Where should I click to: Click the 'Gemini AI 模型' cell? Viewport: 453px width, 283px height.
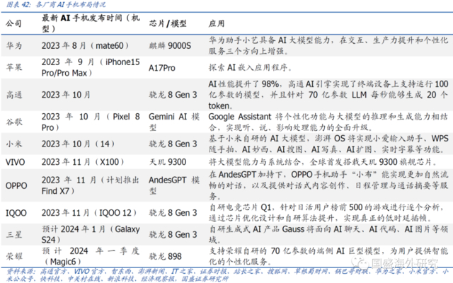click(174, 122)
